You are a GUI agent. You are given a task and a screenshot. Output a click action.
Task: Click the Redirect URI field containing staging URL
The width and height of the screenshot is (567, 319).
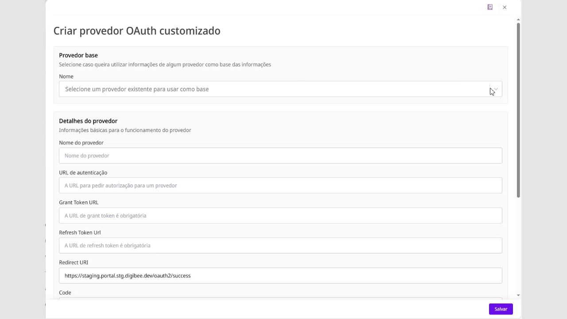tap(280, 276)
